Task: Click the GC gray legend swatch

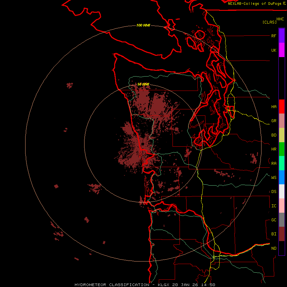Action: [282, 220]
